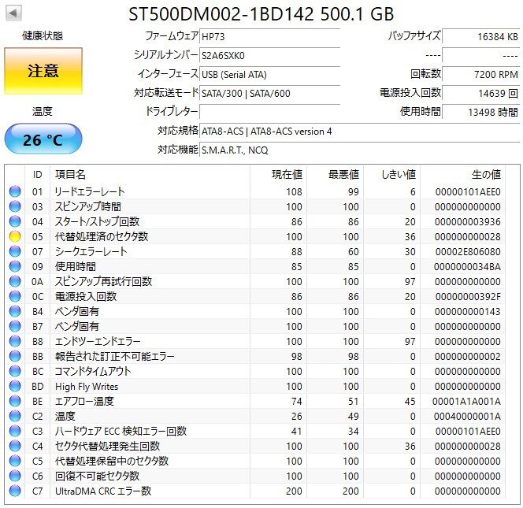Click the 最悪値 column header
The height and width of the screenshot is (508, 523).
(x=335, y=174)
